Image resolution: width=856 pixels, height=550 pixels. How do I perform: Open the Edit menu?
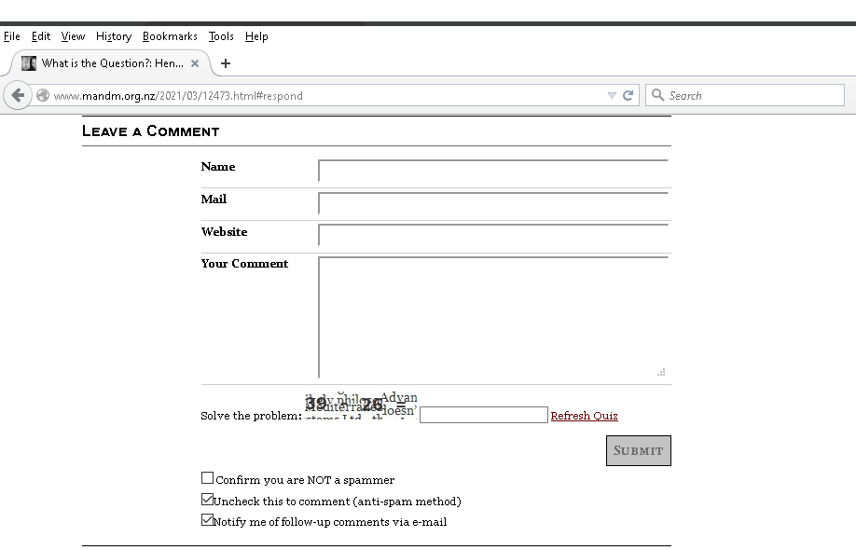(41, 36)
